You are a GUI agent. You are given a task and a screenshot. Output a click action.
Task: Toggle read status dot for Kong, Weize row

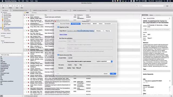(26, 27)
